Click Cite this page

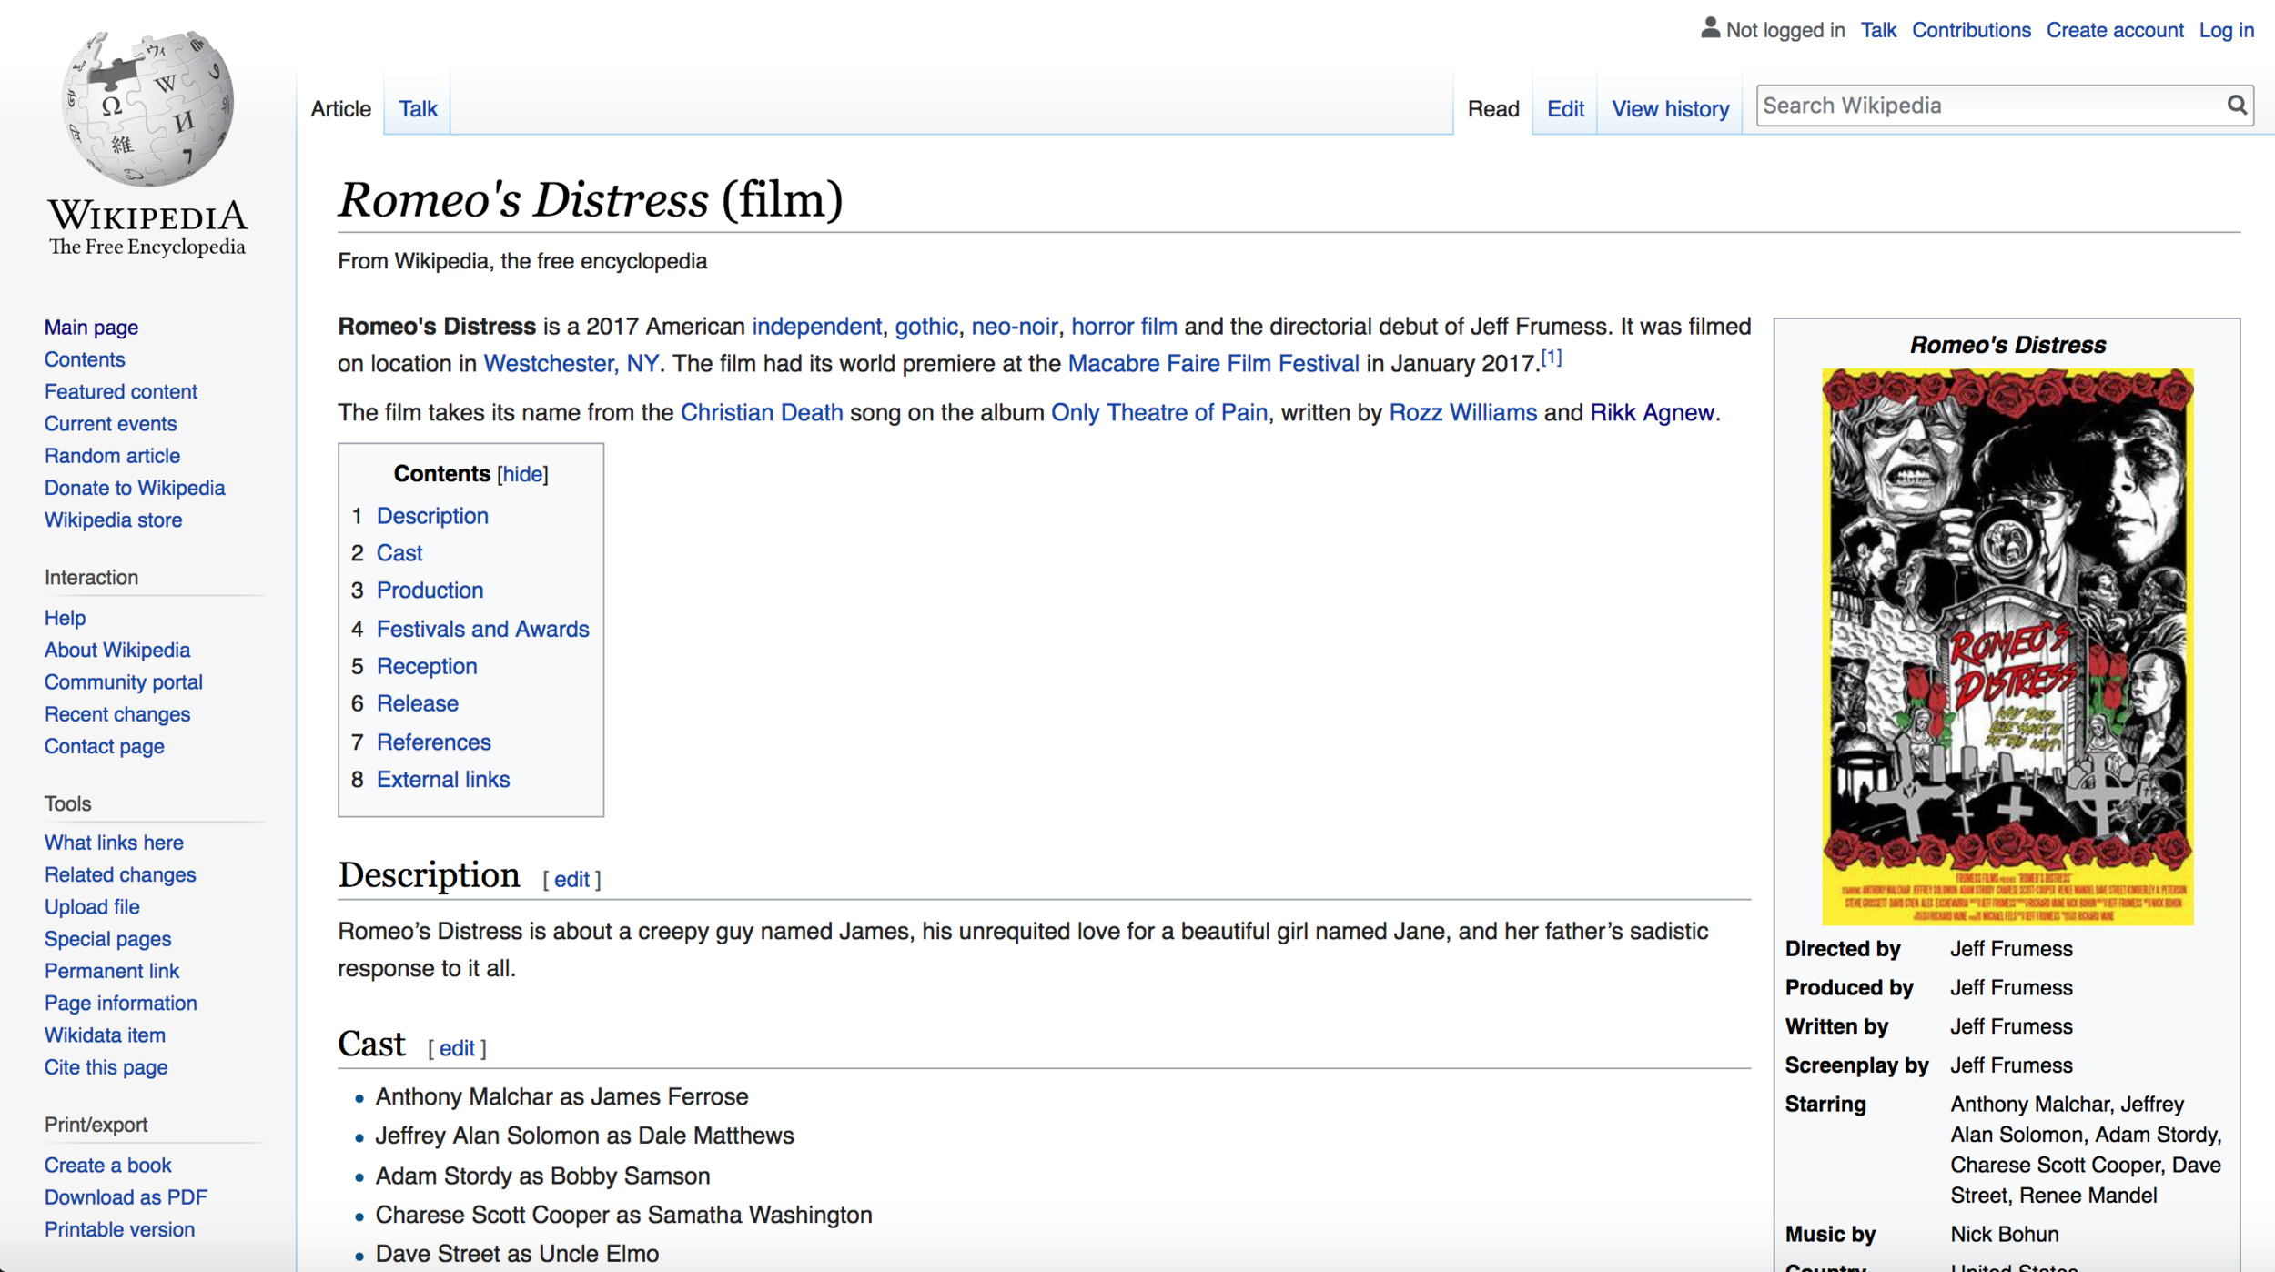[106, 1067]
